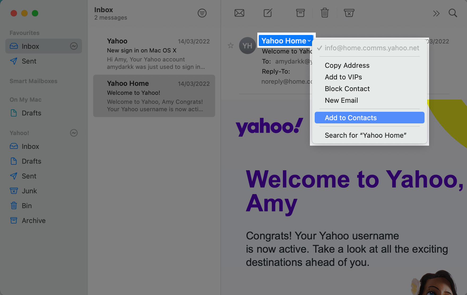Open the Yahoo! Junk mailbox

[44, 191]
